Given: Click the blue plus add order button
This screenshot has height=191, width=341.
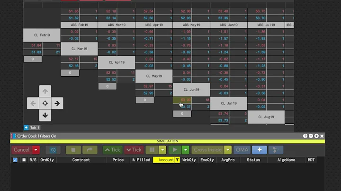Looking at the screenshot, I should 260,150.
